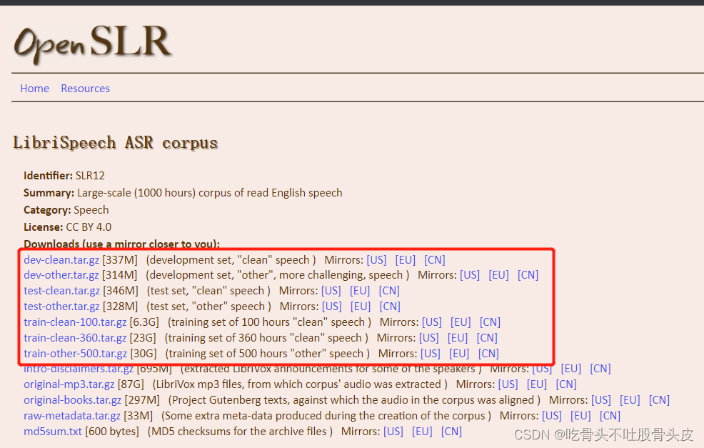The width and height of the screenshot is (704, 448).
Task: Open US mirror for train-clean-100.tar.gz
Action: (432, 322)
